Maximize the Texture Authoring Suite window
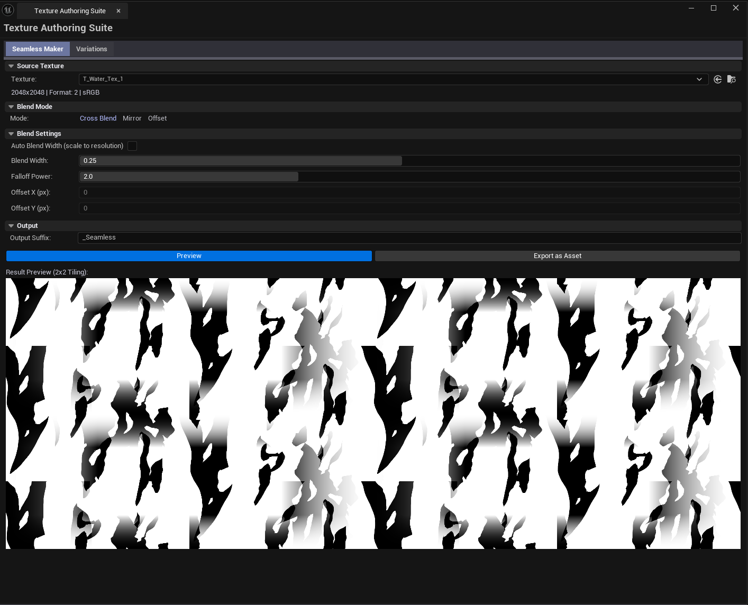748x605 pixels. tap(714, 8)
